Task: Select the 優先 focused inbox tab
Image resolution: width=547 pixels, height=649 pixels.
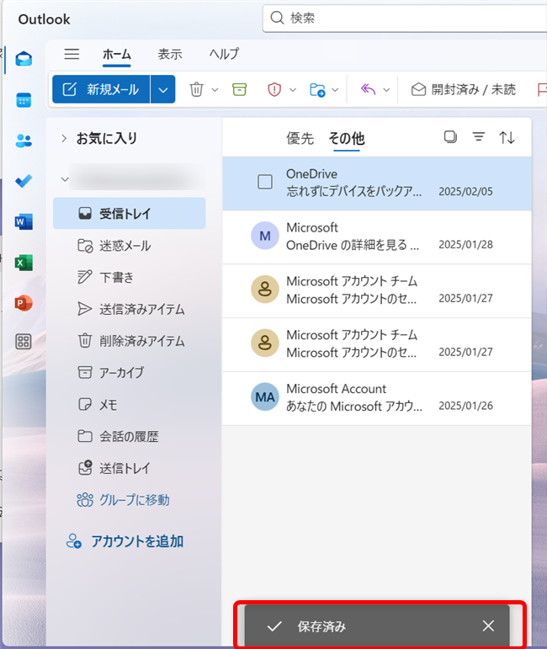Action: pyautogui.click(x=300, y=139)
